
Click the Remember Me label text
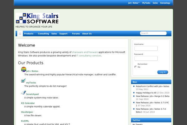[142, 66]
